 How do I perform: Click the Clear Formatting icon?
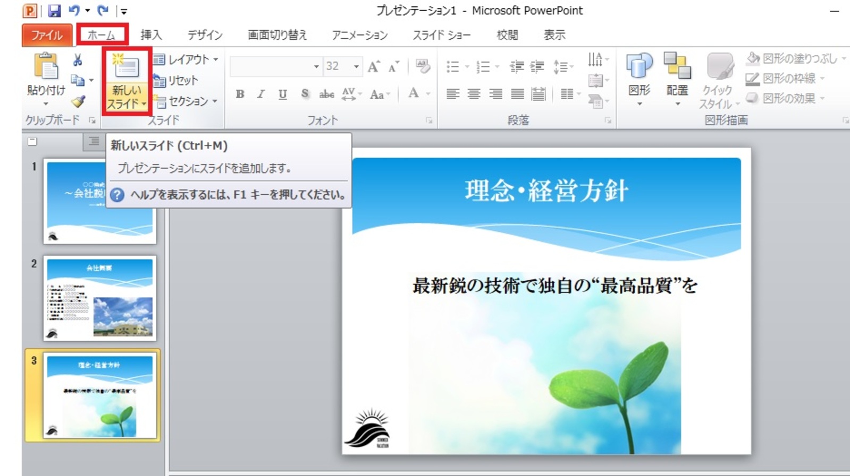(x=423, y=66)
